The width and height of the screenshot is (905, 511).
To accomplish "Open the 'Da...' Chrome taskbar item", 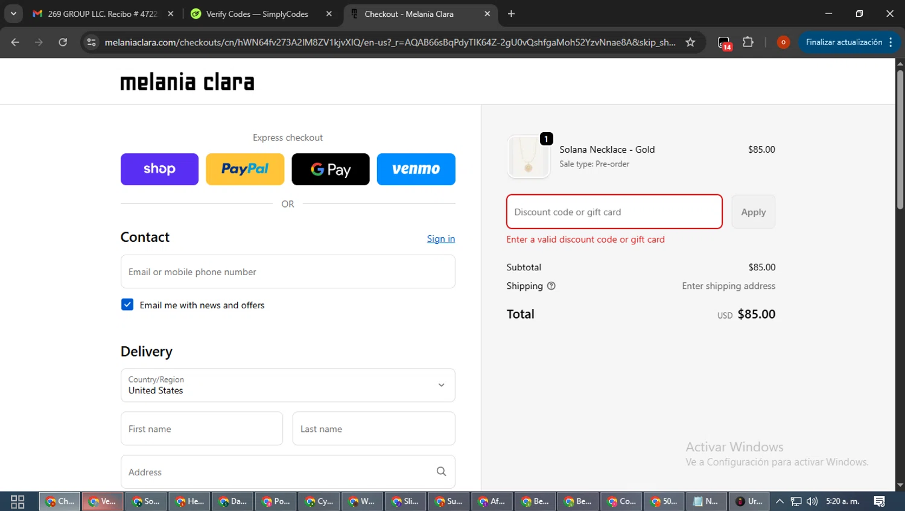I will coord(232,501).
